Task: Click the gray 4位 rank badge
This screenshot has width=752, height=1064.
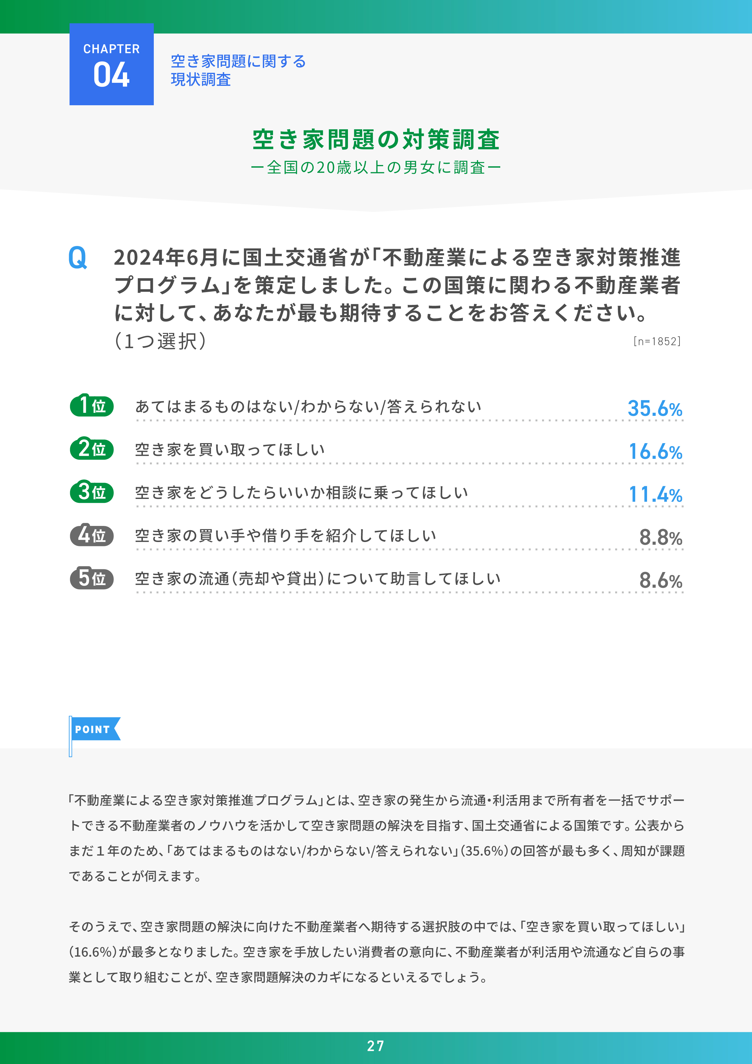Action: [92, 535]
